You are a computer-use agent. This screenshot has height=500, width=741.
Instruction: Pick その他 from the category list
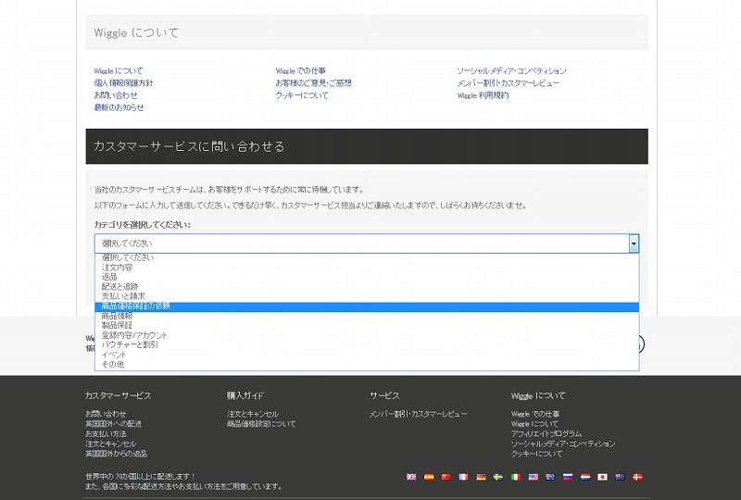367,365
